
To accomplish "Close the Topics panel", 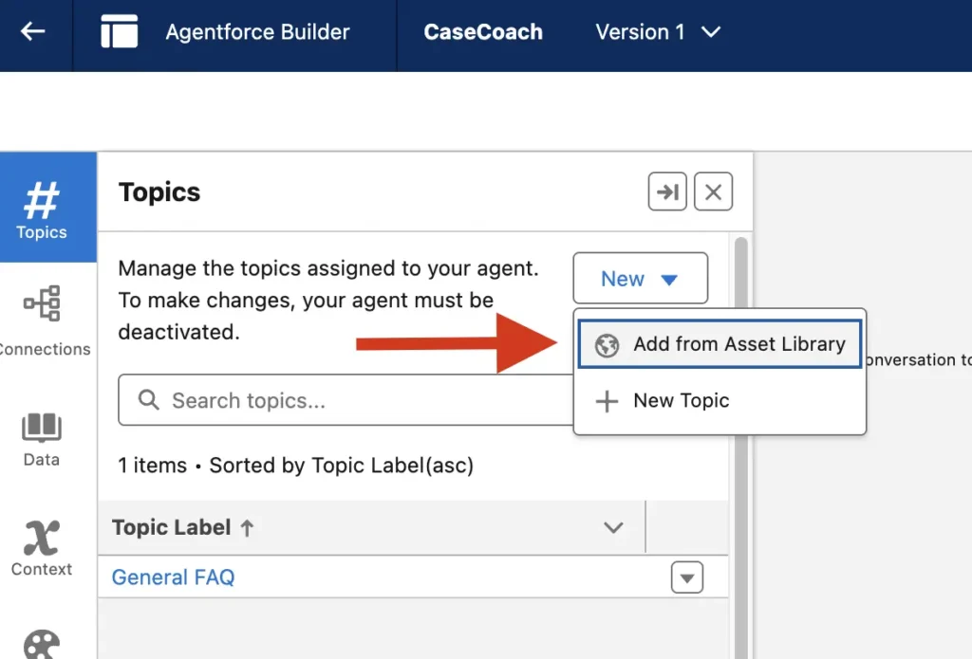I will point(714,193).
